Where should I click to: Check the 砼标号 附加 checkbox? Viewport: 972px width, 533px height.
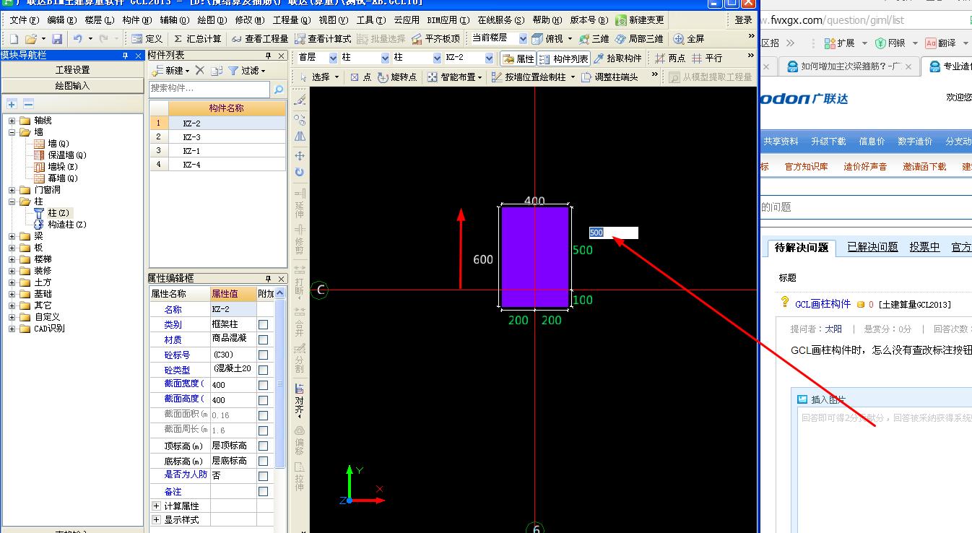[x=264, y=355]
